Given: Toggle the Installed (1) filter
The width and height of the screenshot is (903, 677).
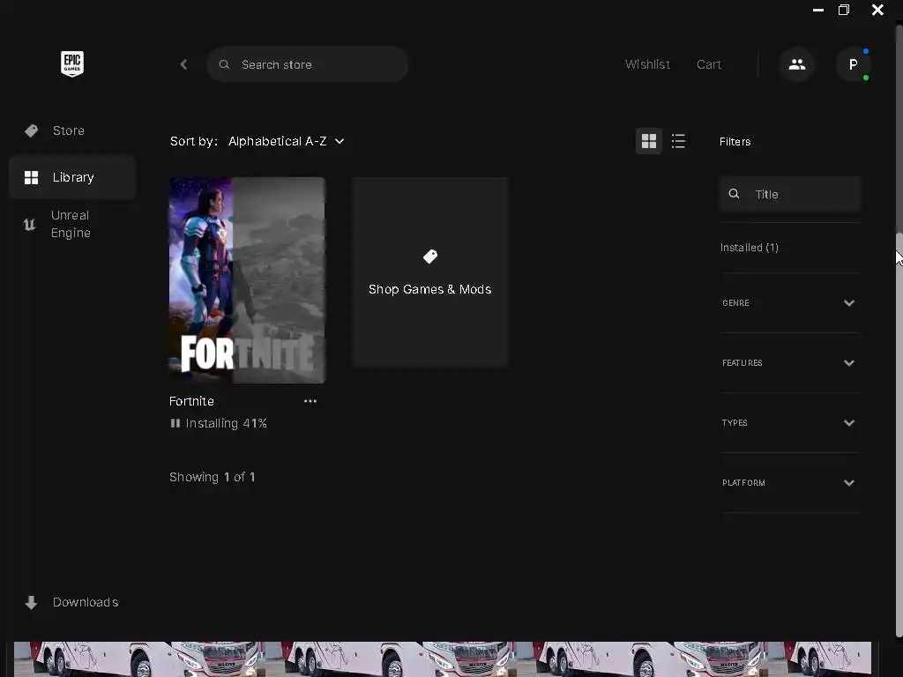Looking at the screenshot, I should (x=750, y=248).
